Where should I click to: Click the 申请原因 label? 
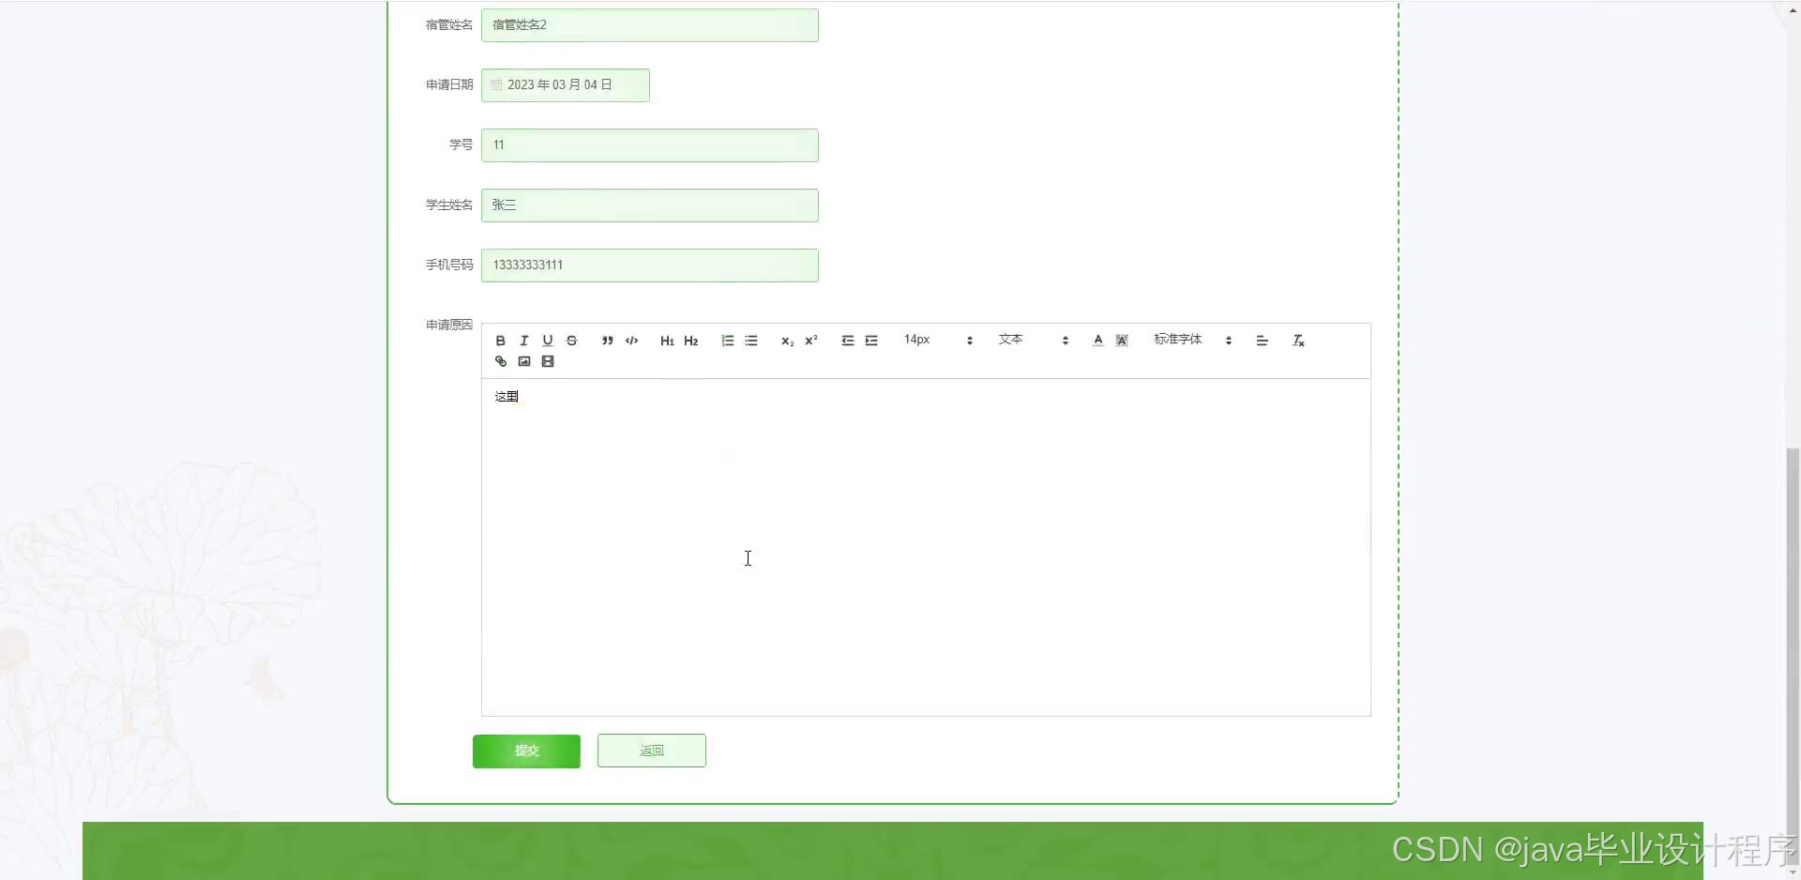[449, 325]
